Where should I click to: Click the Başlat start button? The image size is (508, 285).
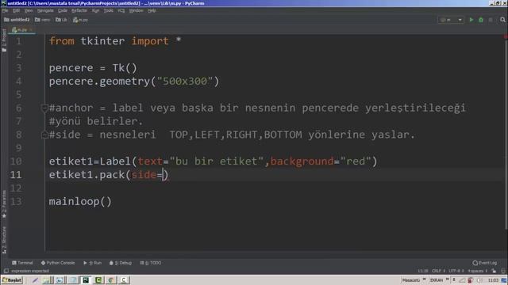point(12,279)
